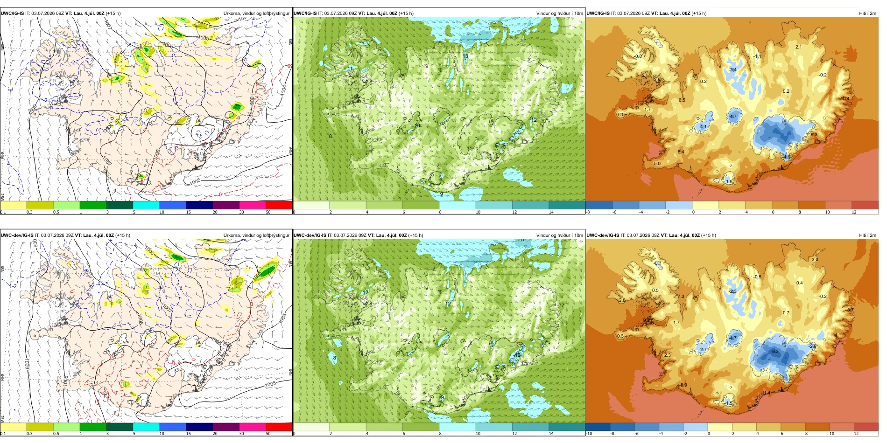The image size is (887, 443).
Task: Pick the dark green 3 swatch in bottom precipitation legend
Action: click(x=120, y=427)
